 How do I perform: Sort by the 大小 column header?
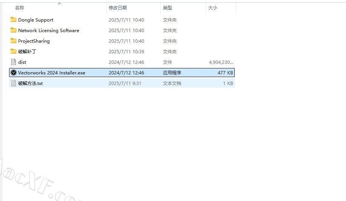212,8
